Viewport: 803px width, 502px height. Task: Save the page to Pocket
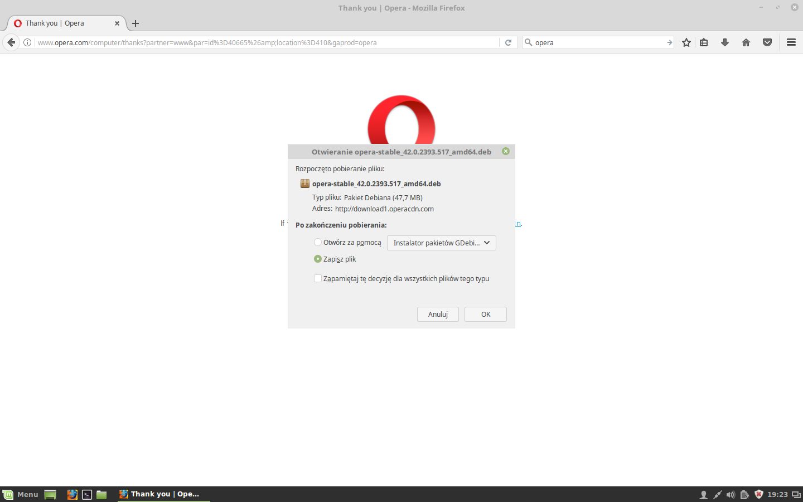tap(767, 42)
